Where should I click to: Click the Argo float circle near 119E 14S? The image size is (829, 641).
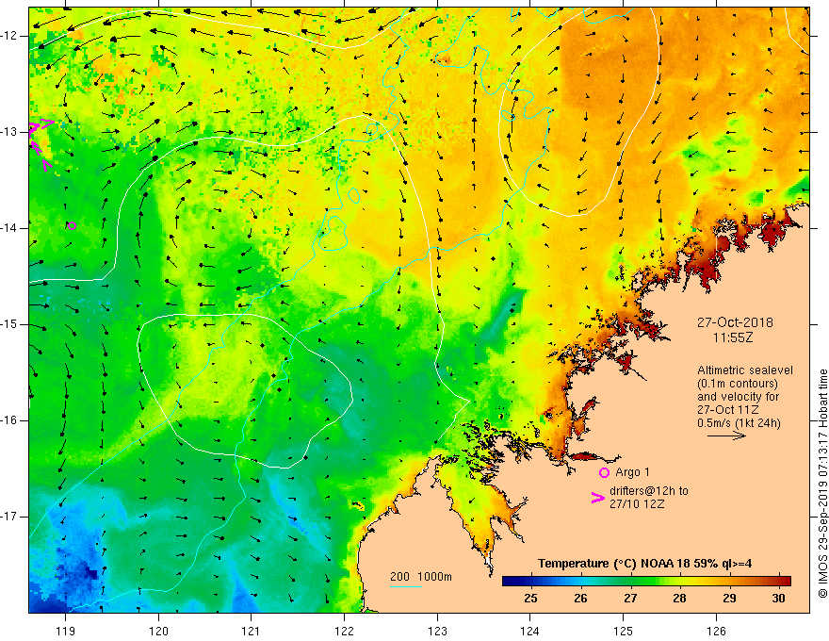click(x=72, y=226)
